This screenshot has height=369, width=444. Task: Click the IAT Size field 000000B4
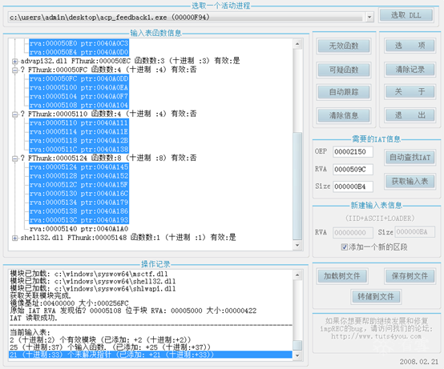point(353,187)
